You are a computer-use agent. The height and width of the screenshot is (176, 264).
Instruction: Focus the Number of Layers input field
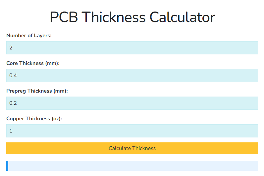point(132,48)
